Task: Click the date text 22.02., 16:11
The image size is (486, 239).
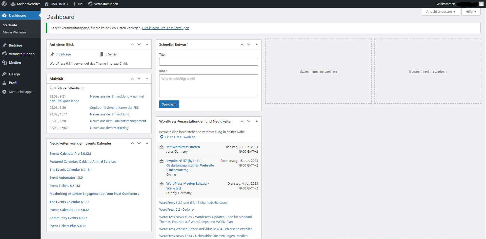Action: point(58,114)
